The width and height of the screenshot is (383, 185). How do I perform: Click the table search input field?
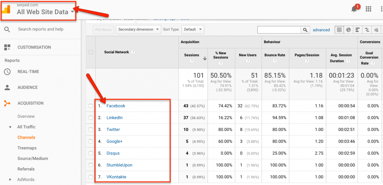[279, 30]
